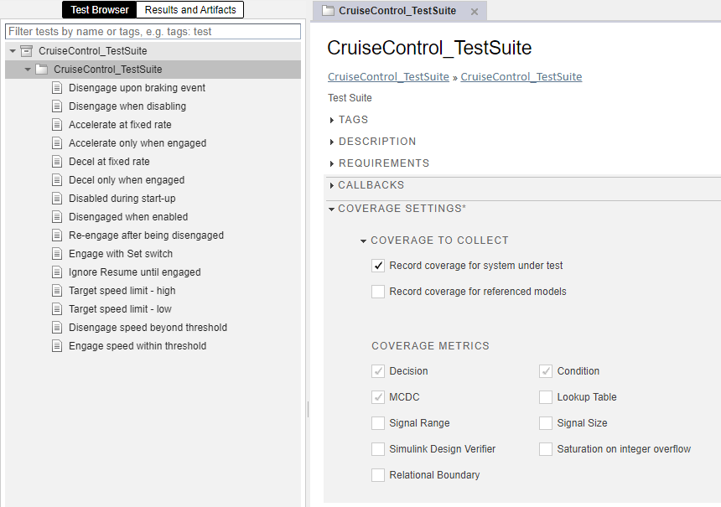Open first CruiseControl_TestSuite breadcrumb link
This screenshot has width=721, height=507.
388,77
